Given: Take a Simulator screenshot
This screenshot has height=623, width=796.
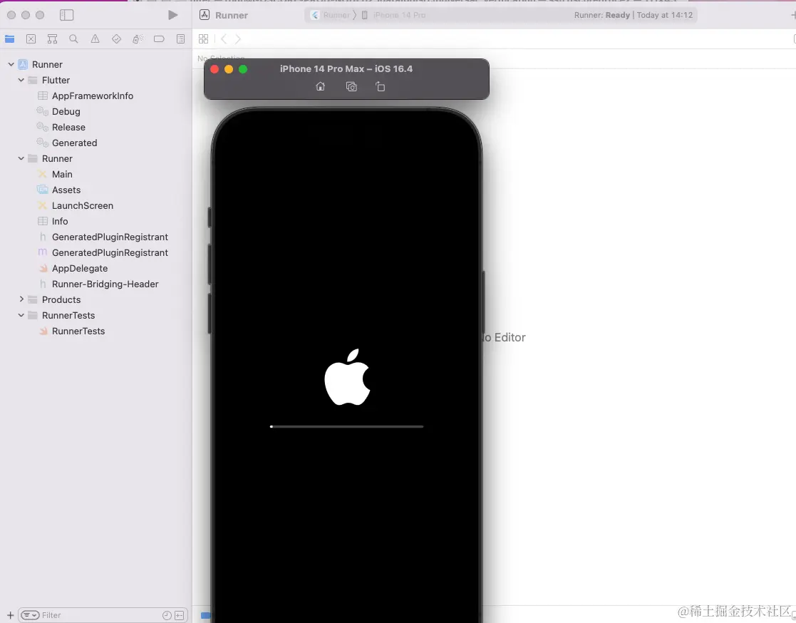Looking at the screenshot, I should pos(351,87).
